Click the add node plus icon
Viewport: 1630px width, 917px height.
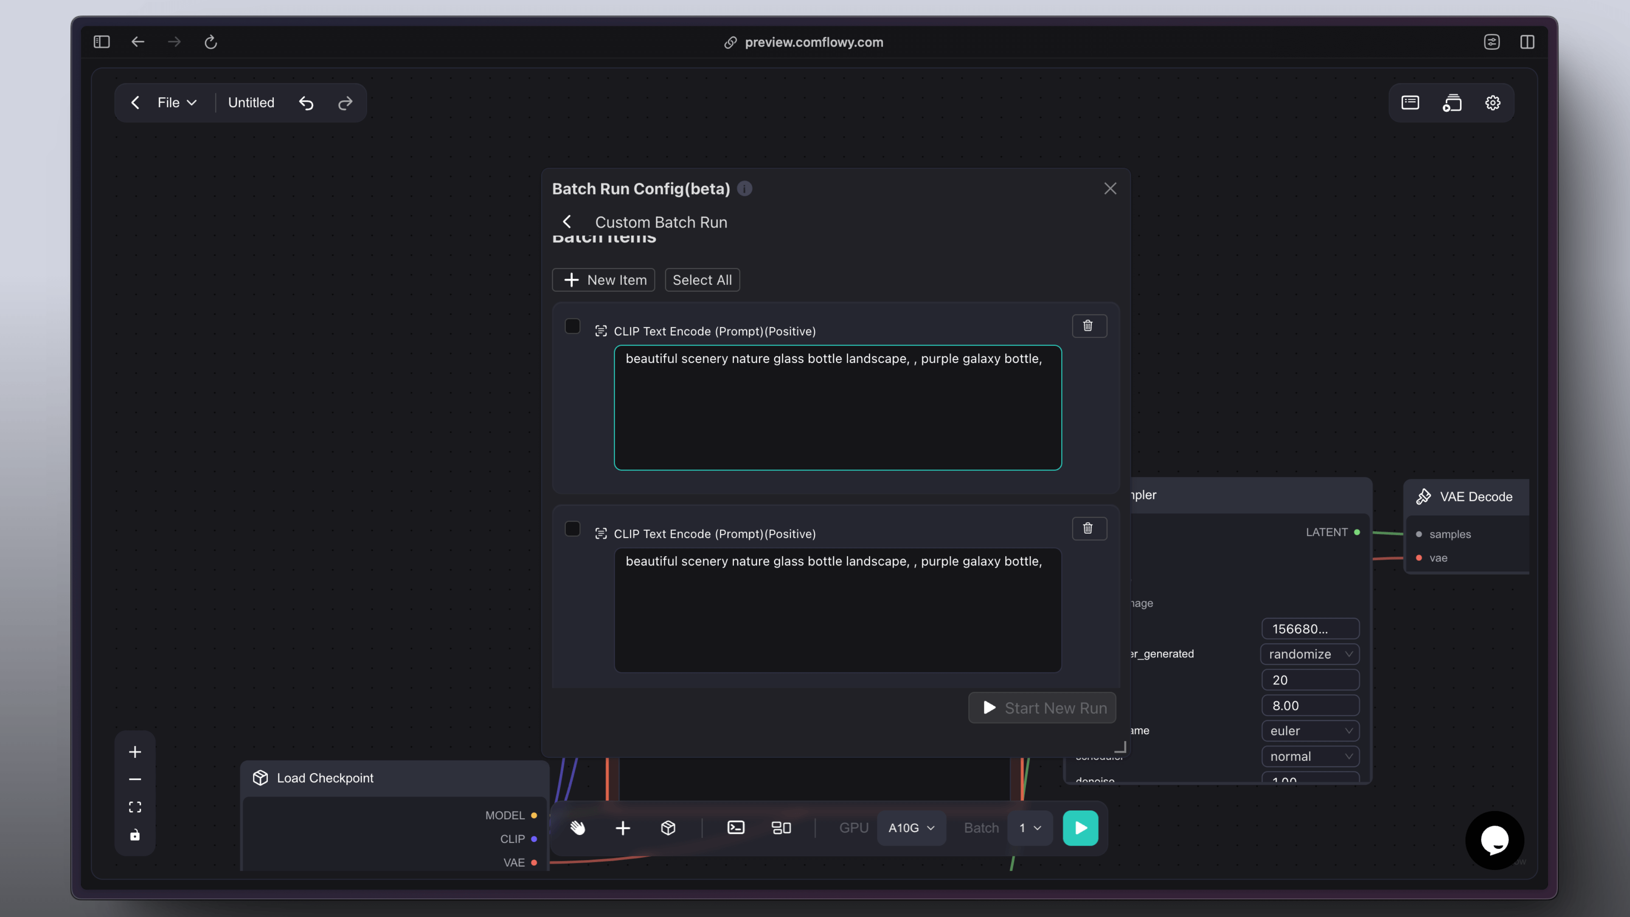[623, 827]
